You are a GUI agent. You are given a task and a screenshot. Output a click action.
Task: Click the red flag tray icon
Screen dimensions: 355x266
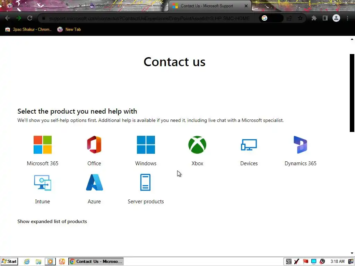pyautogui.click(x=305, y=261)
